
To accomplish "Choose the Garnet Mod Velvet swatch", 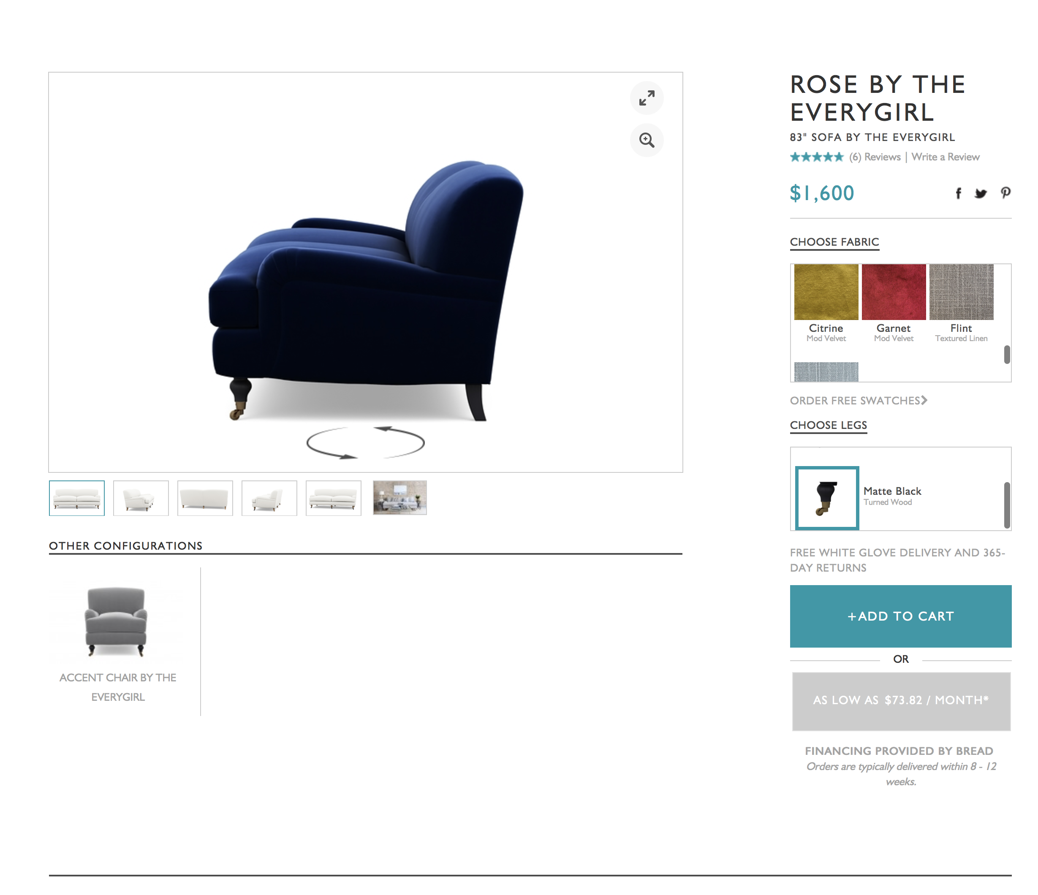I will click(894, 304).
